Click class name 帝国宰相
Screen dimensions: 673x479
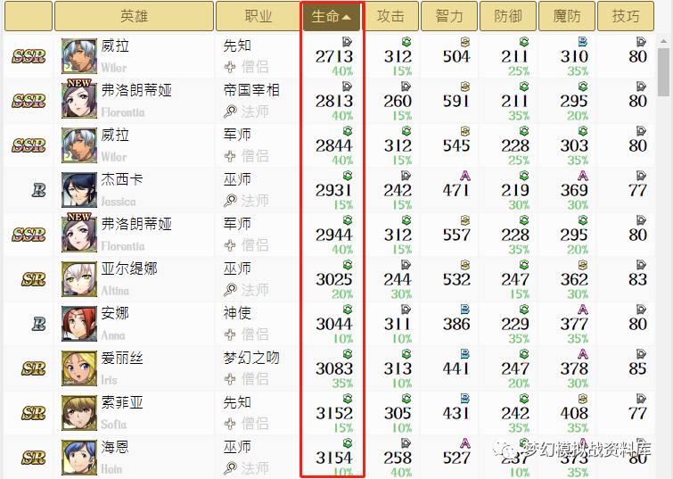pos(251,90)
